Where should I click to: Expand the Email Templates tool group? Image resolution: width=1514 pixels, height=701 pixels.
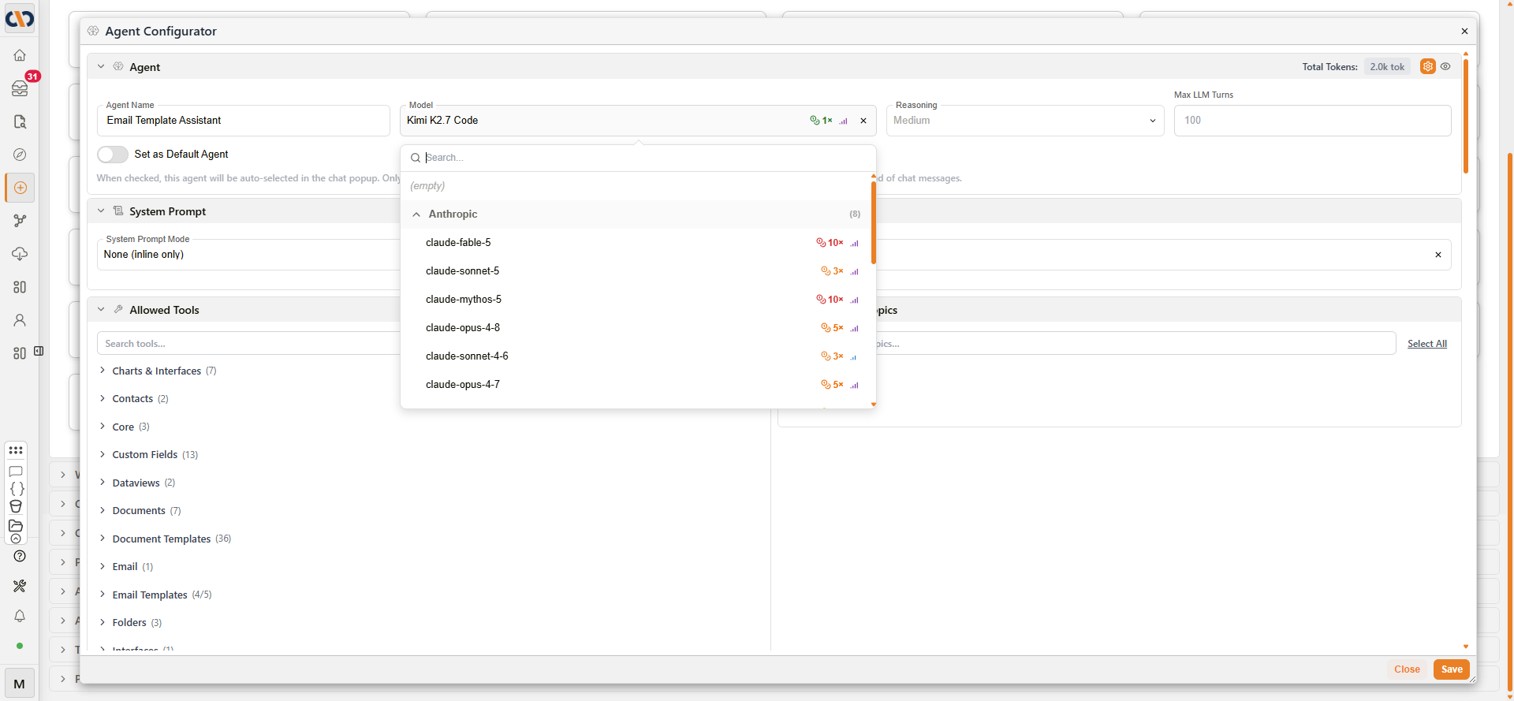tap(103, 595)
